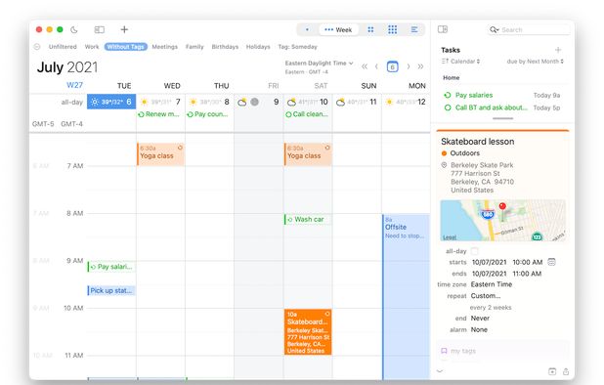Share the event using share icon
This screenshot has width=604, height=385.
pos(566,371)
